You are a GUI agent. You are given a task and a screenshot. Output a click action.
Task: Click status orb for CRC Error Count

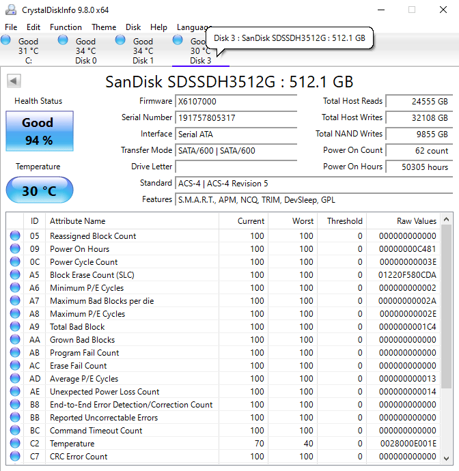(15, 456)
